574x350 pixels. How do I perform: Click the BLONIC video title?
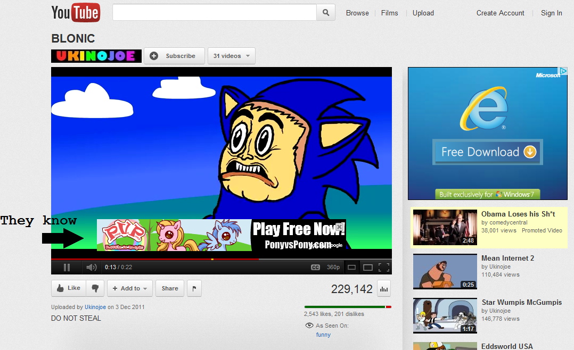tap(73, 38)
